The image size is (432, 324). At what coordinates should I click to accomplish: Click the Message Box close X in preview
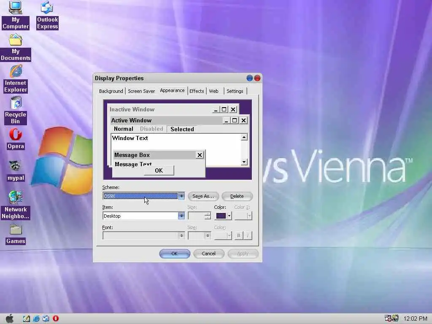200,155
